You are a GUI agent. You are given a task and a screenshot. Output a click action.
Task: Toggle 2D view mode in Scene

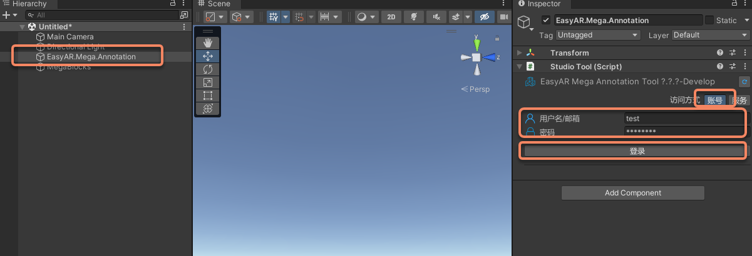(391, 17)
